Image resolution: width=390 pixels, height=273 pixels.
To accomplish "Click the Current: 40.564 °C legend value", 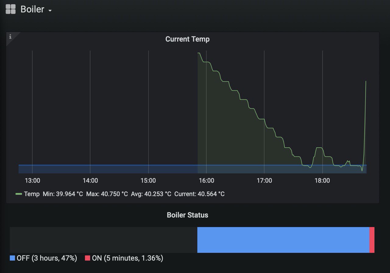I will point(200,194).
